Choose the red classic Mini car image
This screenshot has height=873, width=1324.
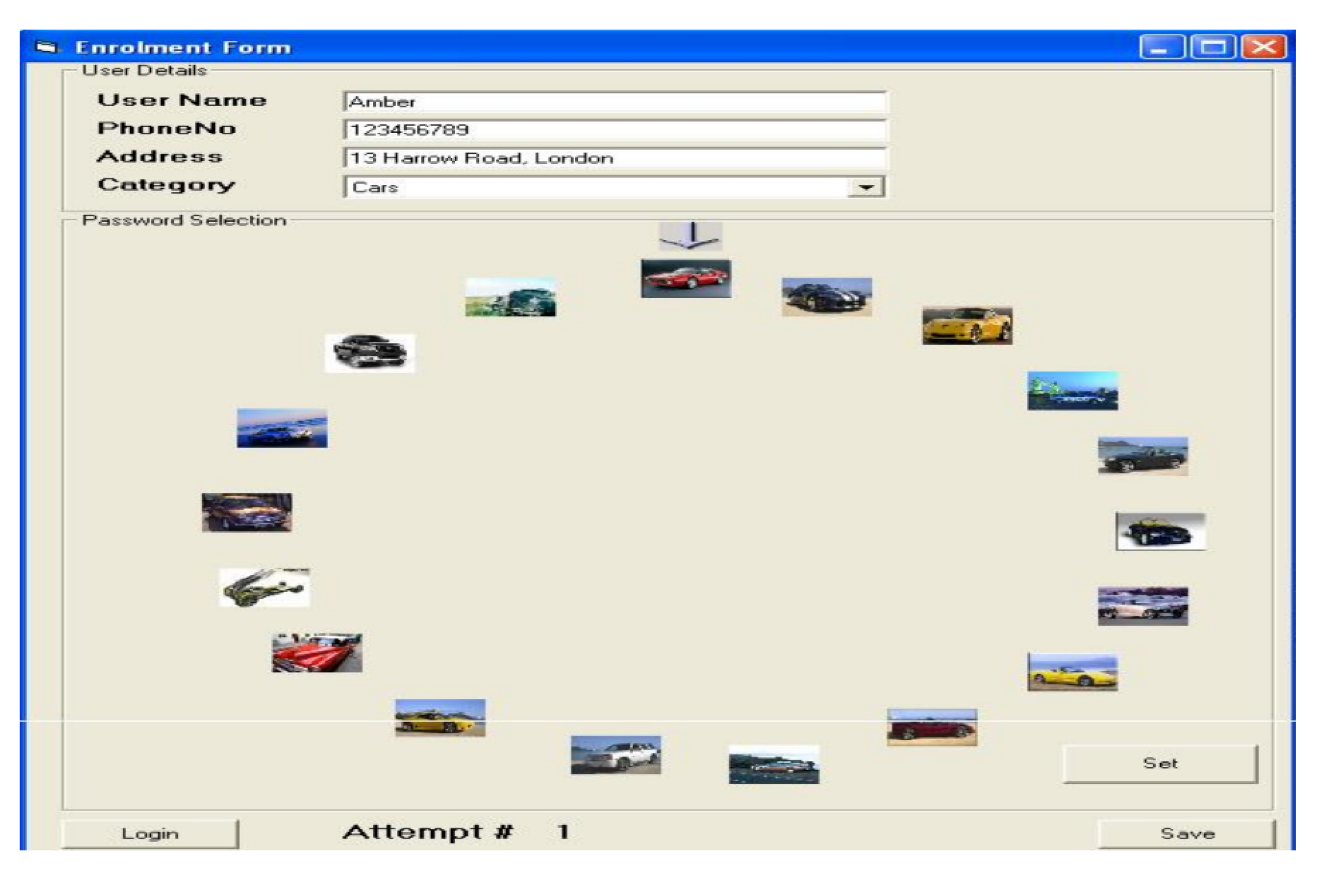(317, 652)
